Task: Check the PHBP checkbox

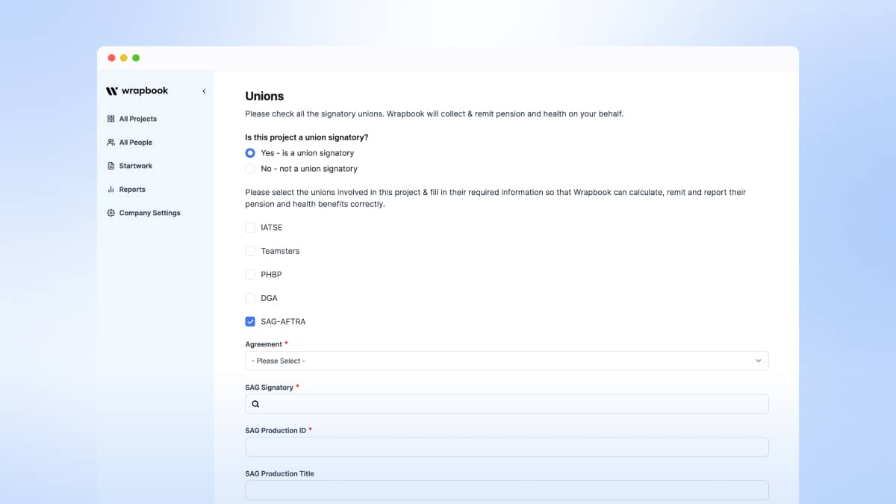Action: pos(250,275)
